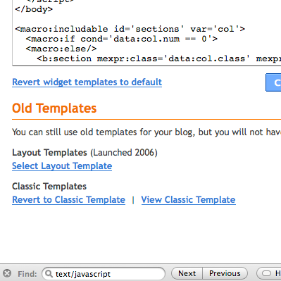Click the Layout Templates (Launched 2006) label

point(85,153)
